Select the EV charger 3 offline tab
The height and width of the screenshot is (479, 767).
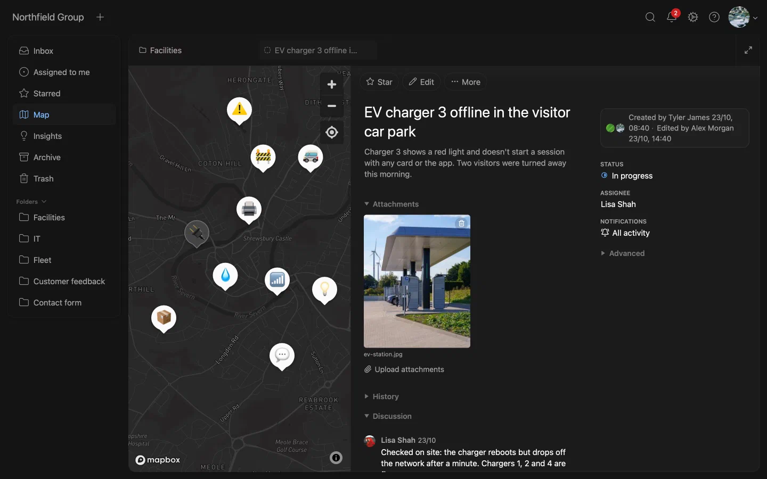[318, 51]
